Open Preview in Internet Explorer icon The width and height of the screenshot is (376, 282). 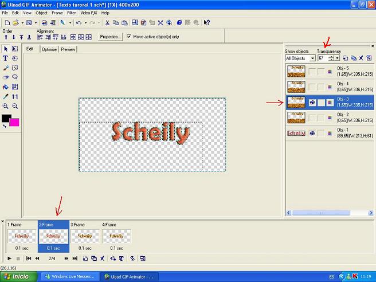pyautogui.click(x=179, y=23)
